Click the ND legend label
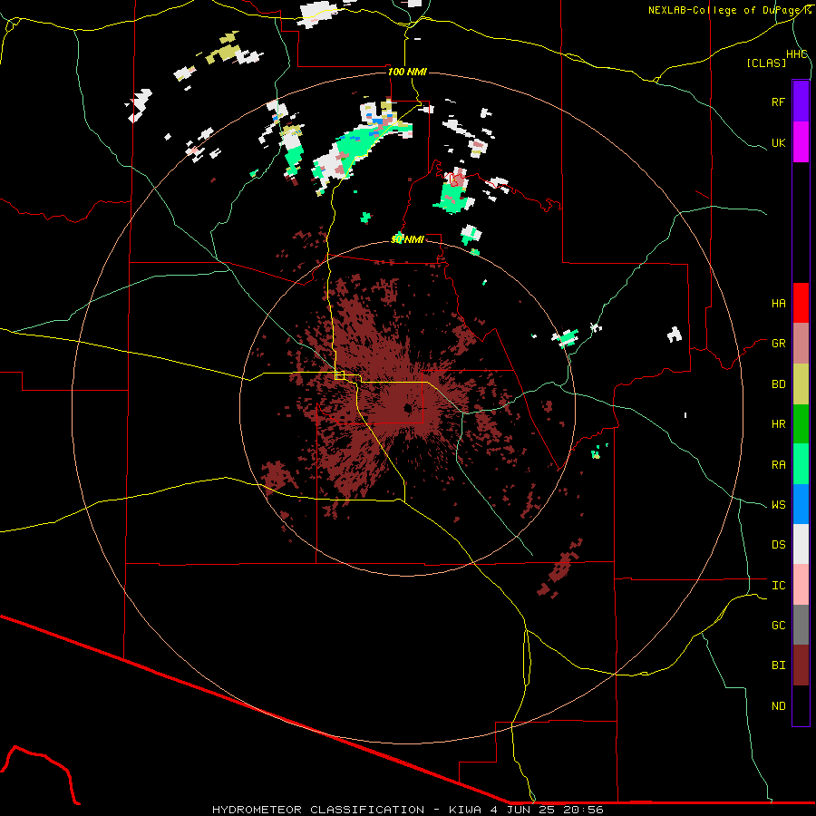Image resolution: width=816 pixels, height=816 pixels. tap(778, 705)
